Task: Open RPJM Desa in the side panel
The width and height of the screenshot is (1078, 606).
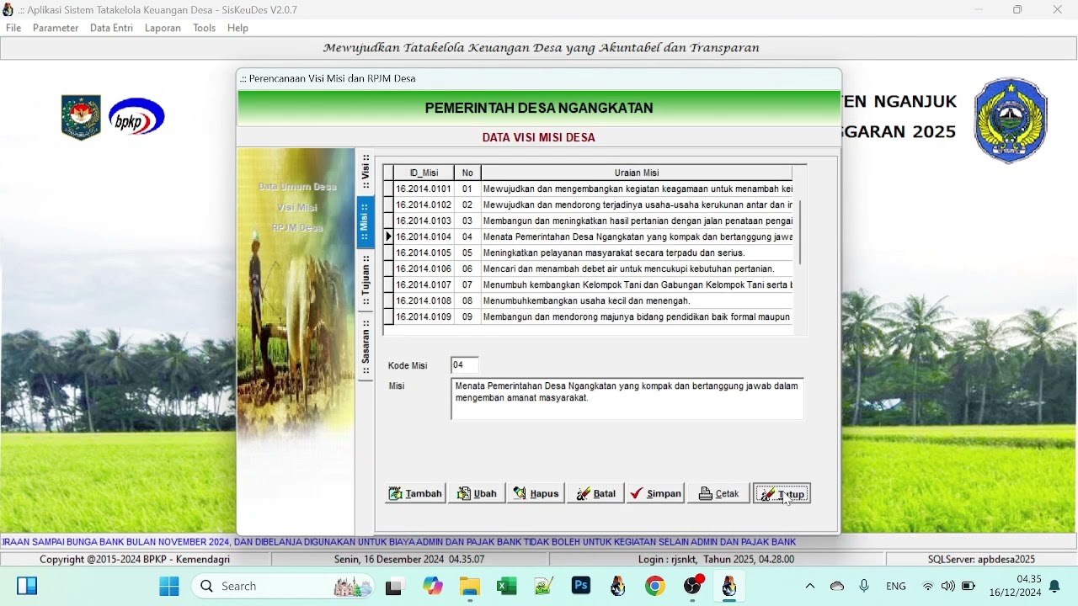Action: [297, 228]
